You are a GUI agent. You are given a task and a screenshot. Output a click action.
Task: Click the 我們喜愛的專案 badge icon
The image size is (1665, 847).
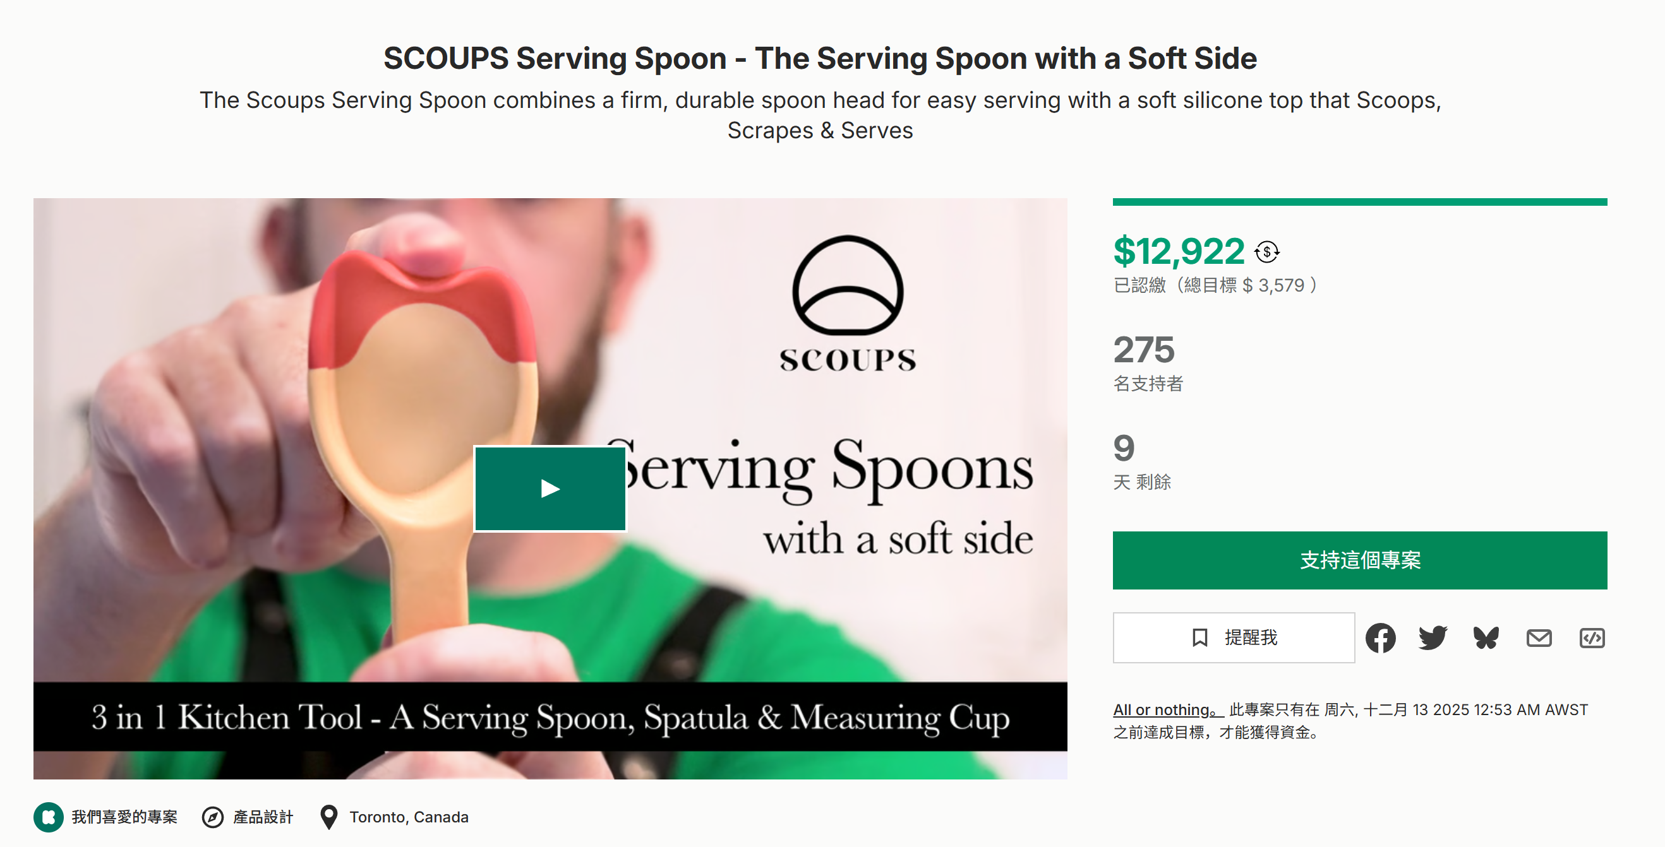pos(49,817)
